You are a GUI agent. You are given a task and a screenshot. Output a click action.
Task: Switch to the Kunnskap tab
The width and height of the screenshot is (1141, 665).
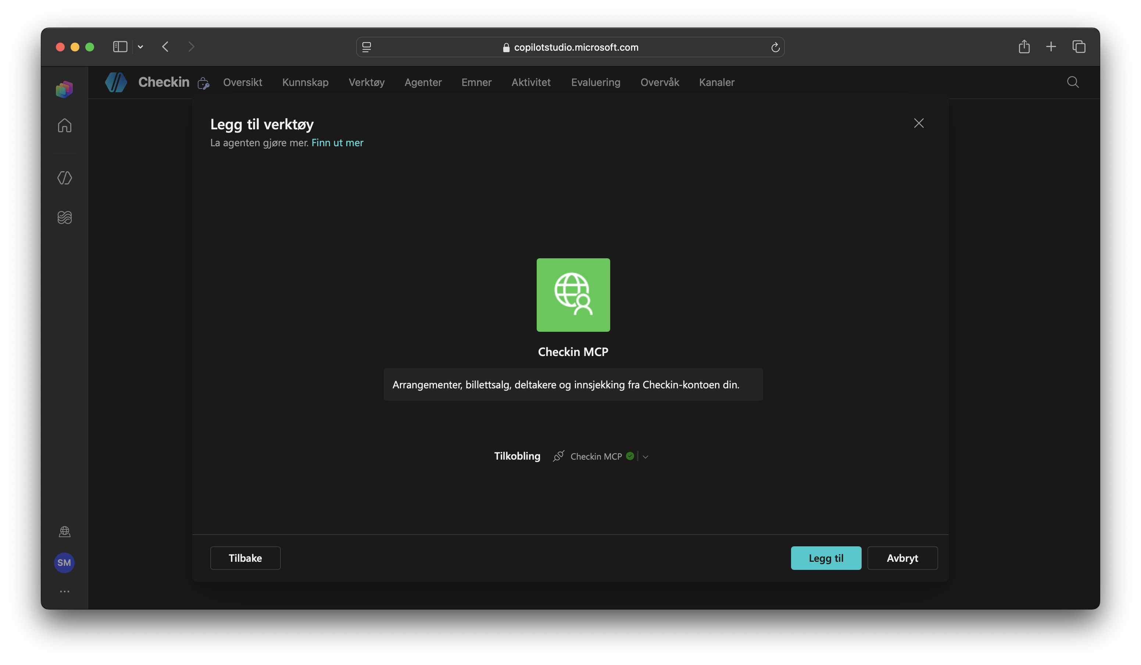click(305, 82)
